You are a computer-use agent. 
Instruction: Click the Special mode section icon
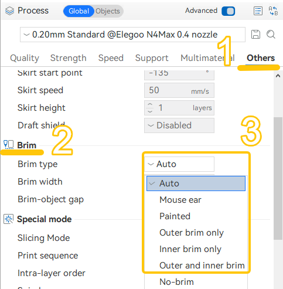pos(8,219)
